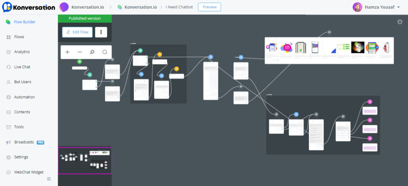Select the Instagram logo card in carousel
The width and height of the screenshot is (408, 186).
point(287,48)
